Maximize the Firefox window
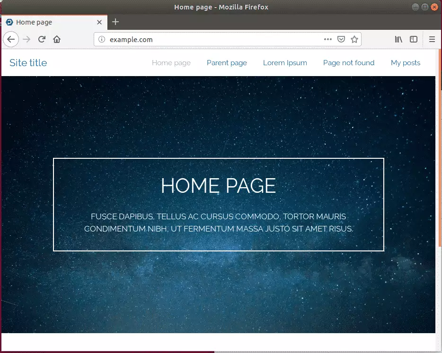The height and width of the screenshot is (353, 442). point(425,7)
